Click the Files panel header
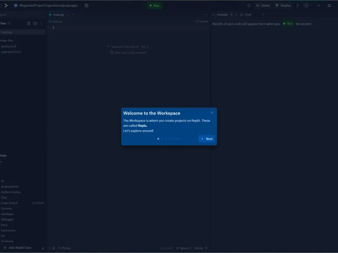 [x=3, y=23]
